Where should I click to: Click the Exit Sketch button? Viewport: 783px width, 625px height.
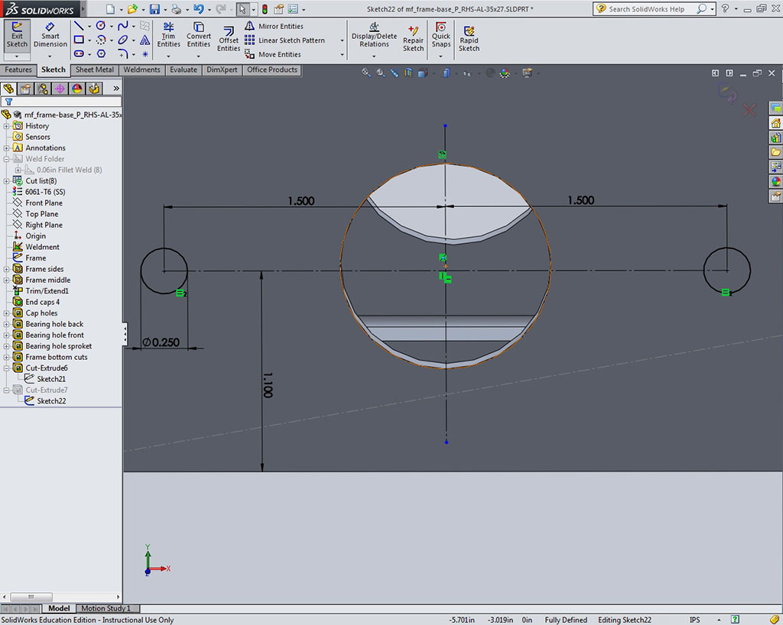tap(17, 35)
